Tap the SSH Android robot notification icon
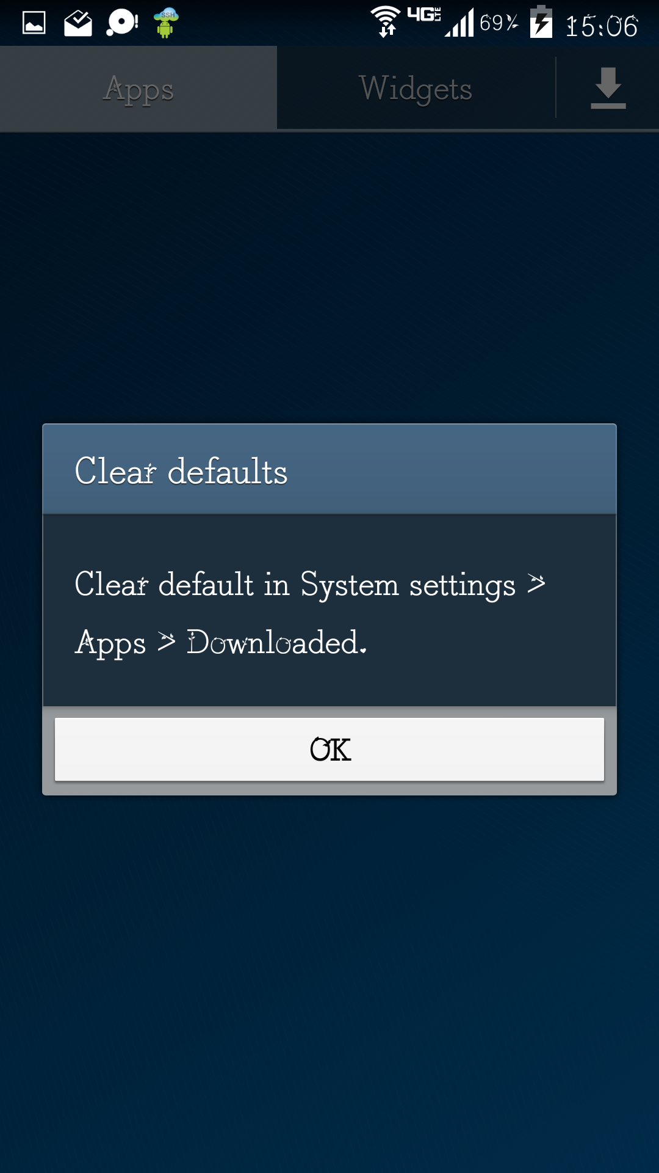This screenshot has width=659, height=1173. click(x=165, y=23)
